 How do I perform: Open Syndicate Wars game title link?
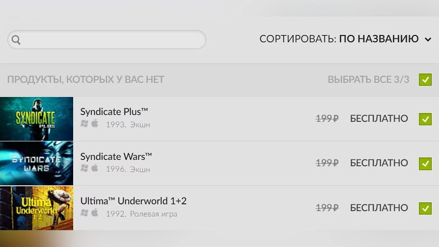pos(116,157)
